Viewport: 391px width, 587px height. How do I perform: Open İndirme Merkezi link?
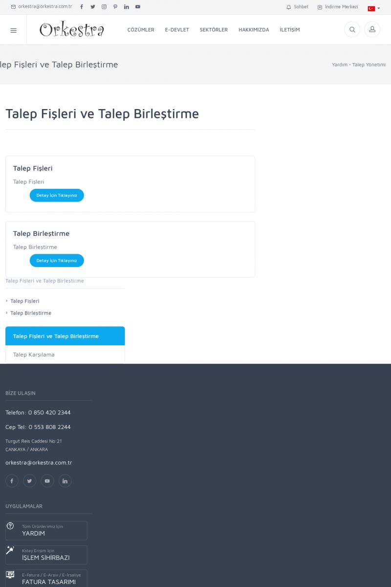(338, 7)
